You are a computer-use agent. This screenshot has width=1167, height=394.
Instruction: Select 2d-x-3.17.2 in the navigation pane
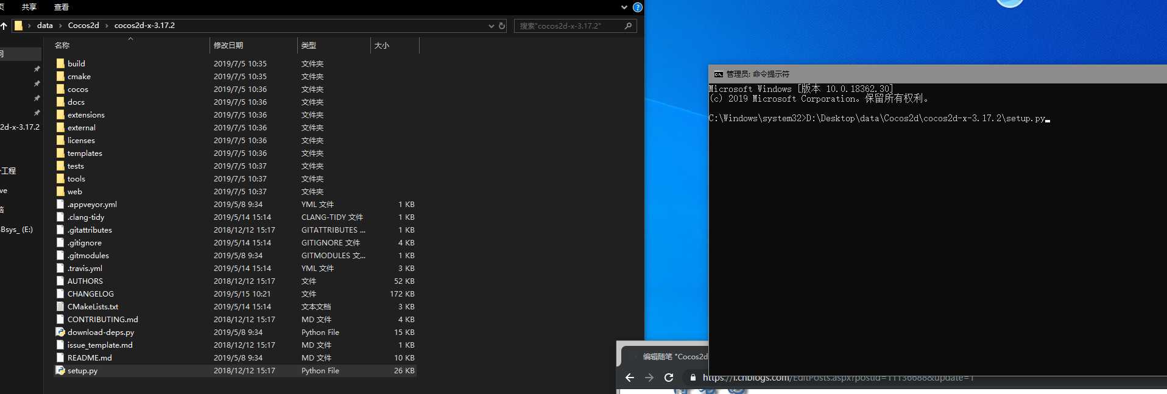(x=20, y=127)
